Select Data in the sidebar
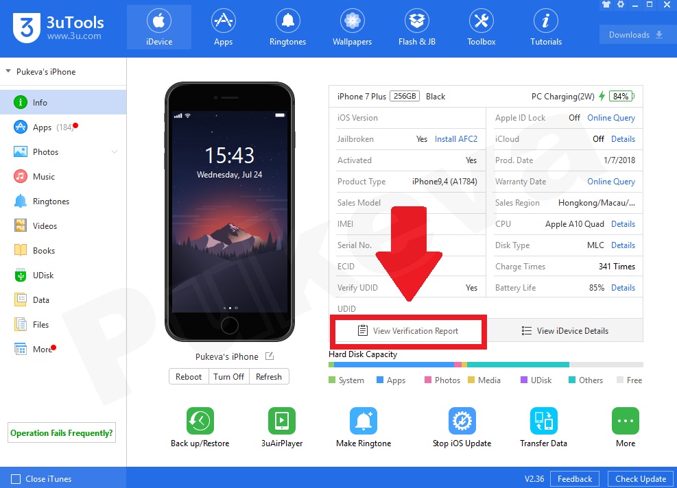Screen dimensions: 677x488 (x=63, y=300)
